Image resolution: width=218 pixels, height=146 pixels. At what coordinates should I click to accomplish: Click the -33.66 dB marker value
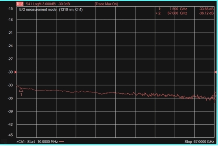pyautogui.click(x=206, y=9)
